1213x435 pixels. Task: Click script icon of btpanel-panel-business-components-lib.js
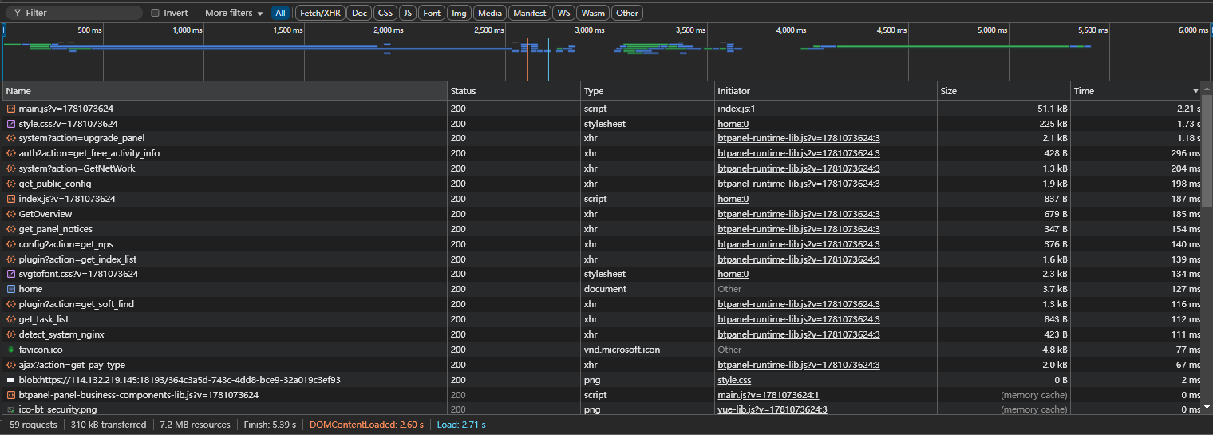coord(11,395)
